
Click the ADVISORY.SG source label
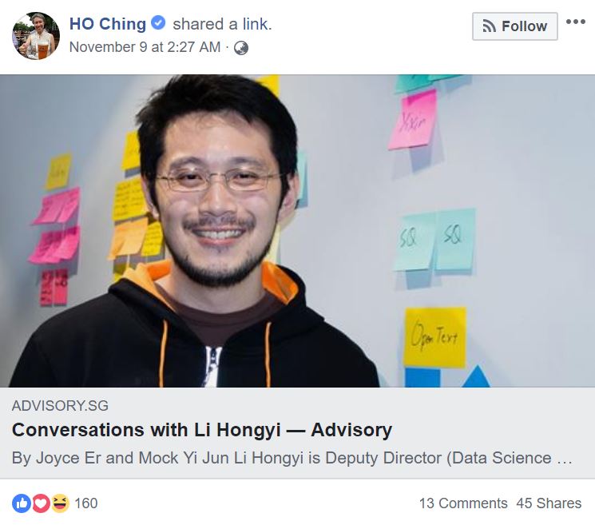click(x=60, y=406)
